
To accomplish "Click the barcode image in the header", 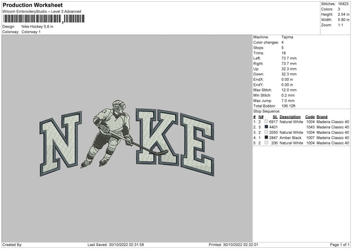I will pyautogui.click(x=44, y=19).
